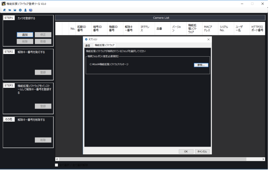This screenshot has height=170, width=269.
Task: Select the 機能拡張ソフトウェア tab
Action: pos(105,45)
